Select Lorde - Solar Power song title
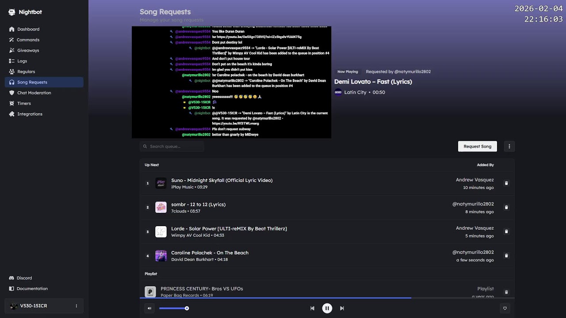 (229, 228)
